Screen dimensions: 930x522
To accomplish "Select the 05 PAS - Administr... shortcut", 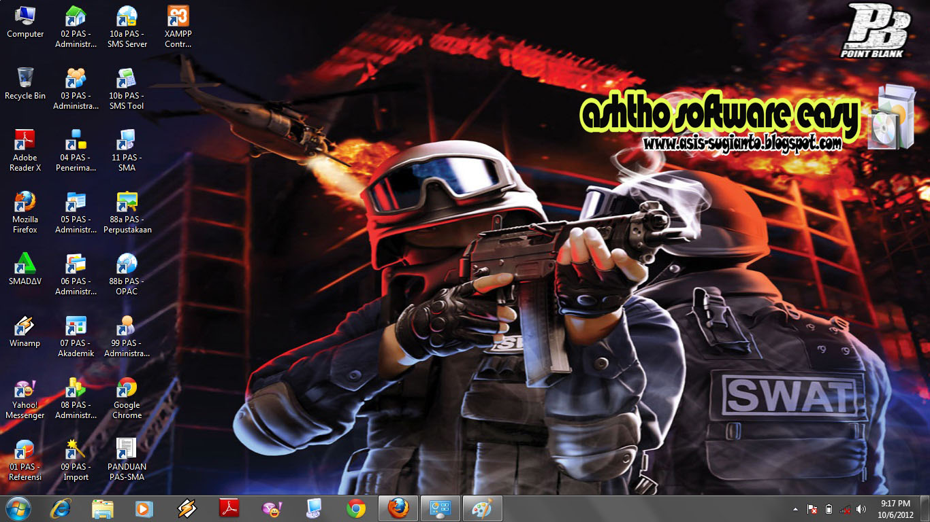I will (76, 213).
